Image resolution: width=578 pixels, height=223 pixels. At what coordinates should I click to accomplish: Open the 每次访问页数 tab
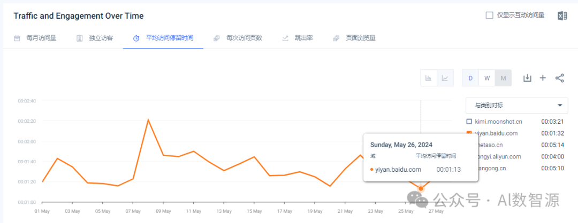point(238,38)
